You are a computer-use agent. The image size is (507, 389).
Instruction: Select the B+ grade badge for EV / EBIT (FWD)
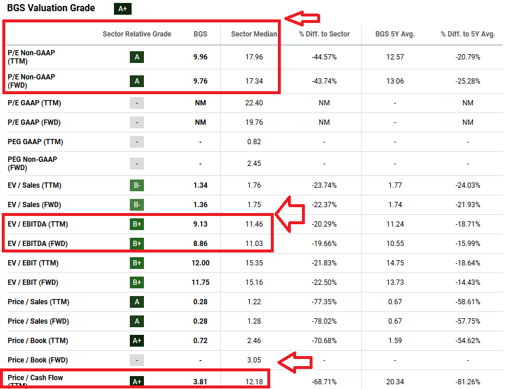click(x=136, y=282)
